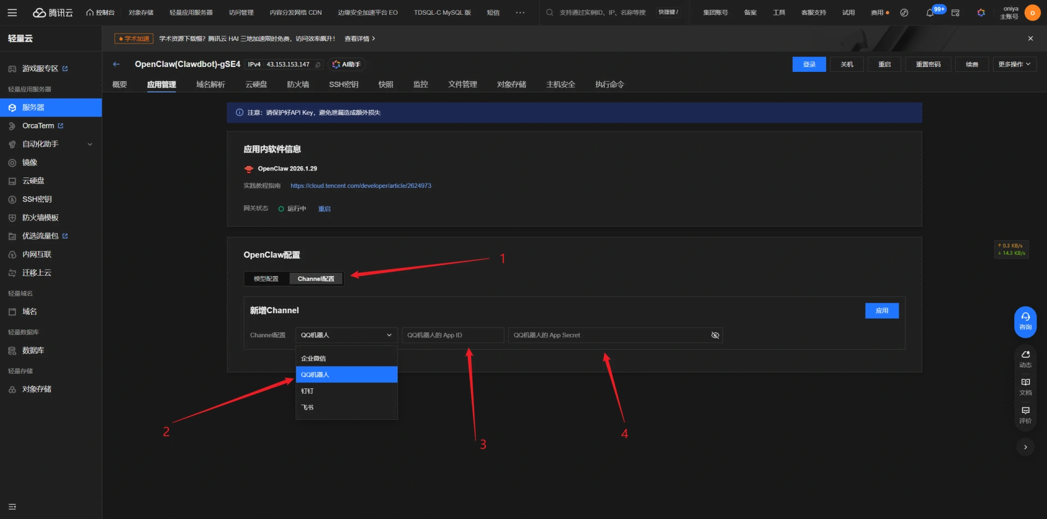
Task: Open the 咨询 support chat icon
Action: tap(1025, 321)
